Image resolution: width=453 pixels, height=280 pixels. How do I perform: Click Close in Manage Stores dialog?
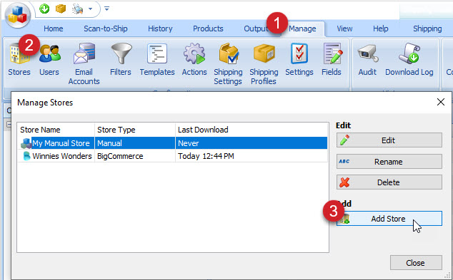tap(416, 263)
